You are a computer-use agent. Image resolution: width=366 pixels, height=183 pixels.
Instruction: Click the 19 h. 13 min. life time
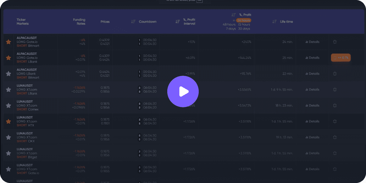(284, 137)
